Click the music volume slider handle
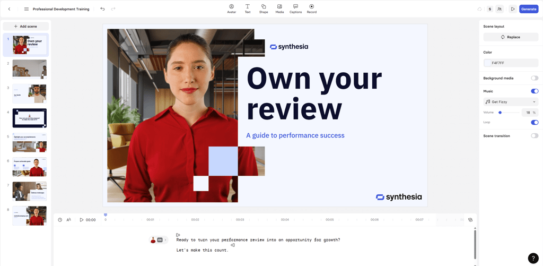This screenshot has height=266, width=543. point(500,113)
